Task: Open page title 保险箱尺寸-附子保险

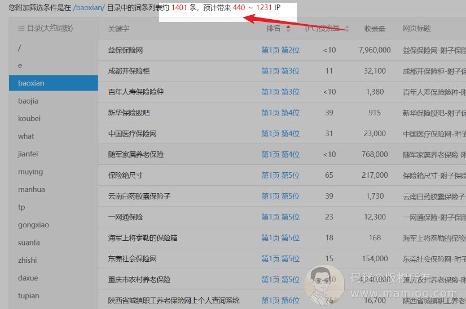Action: pyautogui.click(x=433, y=175)
